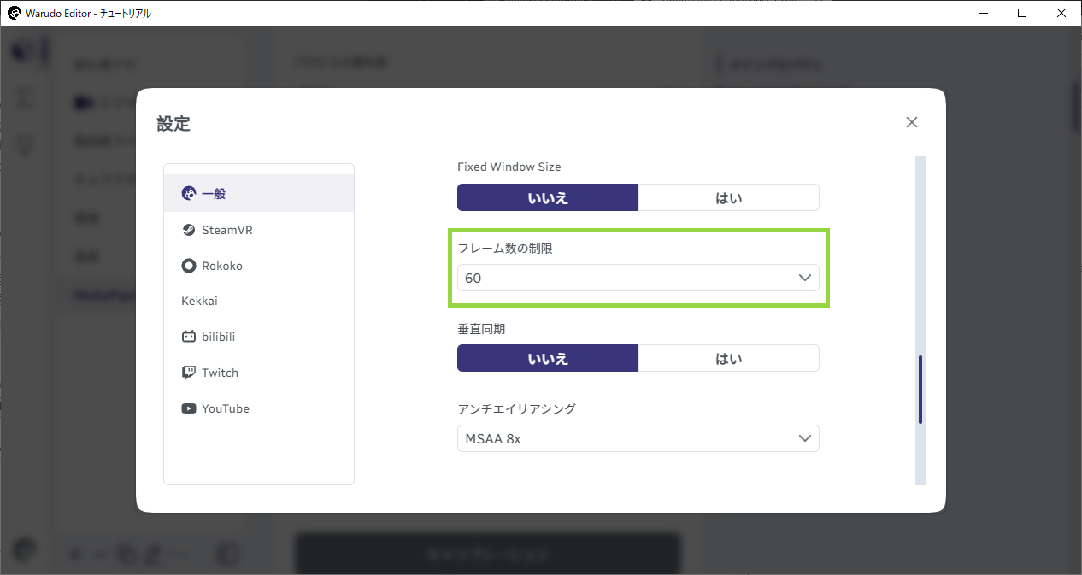The width and height of the screenshot is (1082, 575).
Task: Enable 垂直同期 with はい
Action: [729, 358]
